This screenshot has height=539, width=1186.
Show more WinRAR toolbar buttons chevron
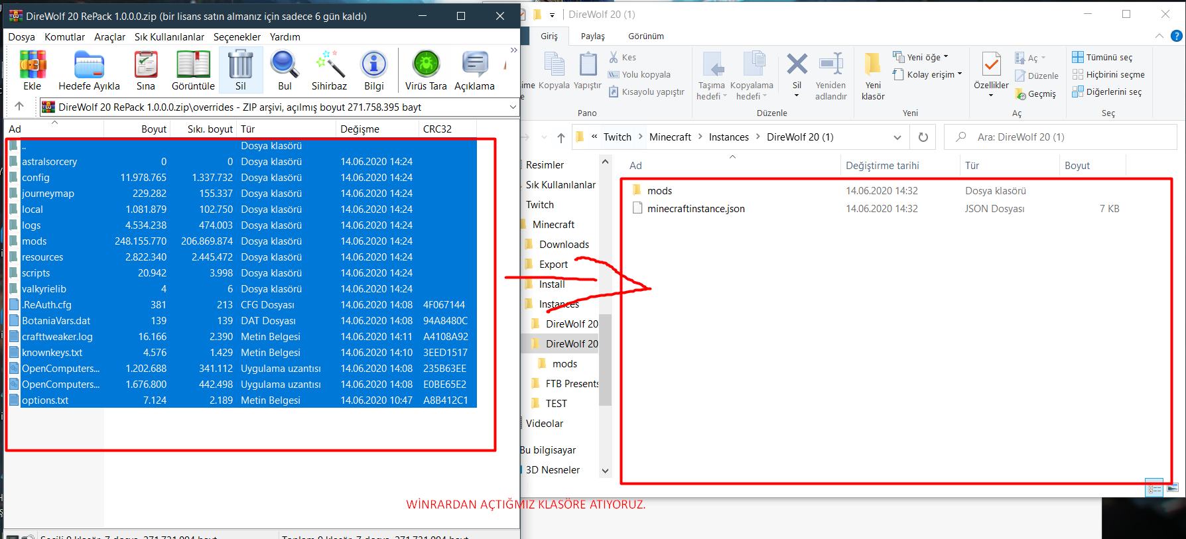513,50
